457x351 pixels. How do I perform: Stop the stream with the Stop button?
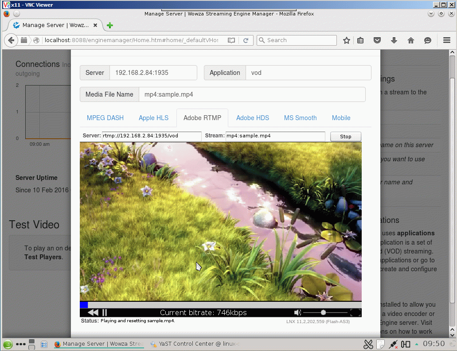(346, 136)
